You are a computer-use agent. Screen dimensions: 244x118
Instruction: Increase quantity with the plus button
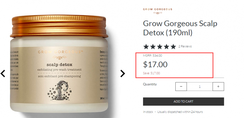coord(218,86)
